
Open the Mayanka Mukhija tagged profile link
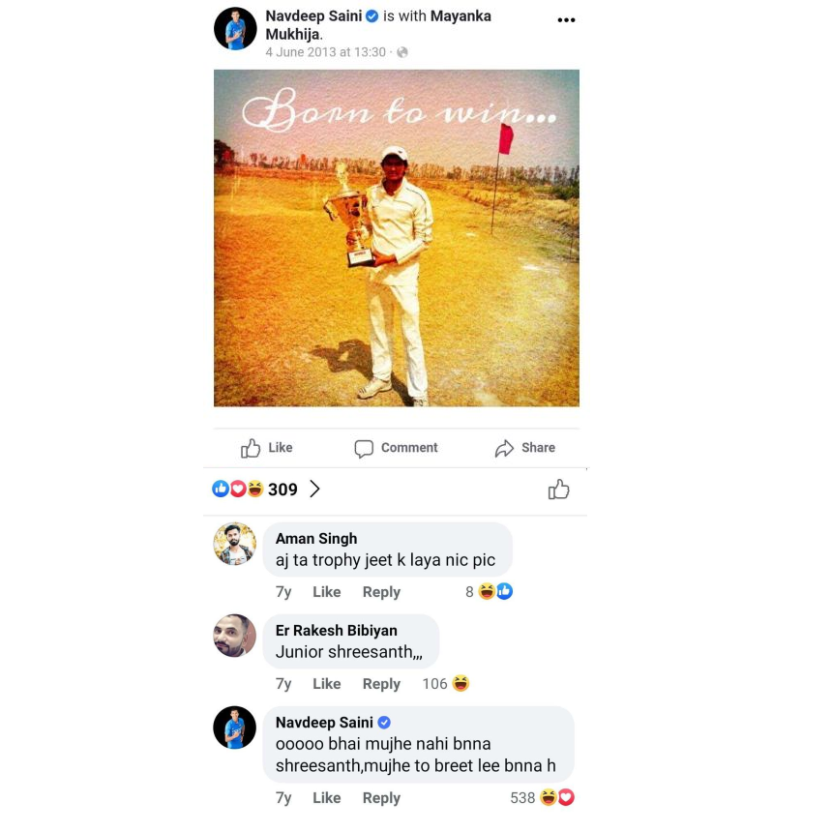coord(378,25)
